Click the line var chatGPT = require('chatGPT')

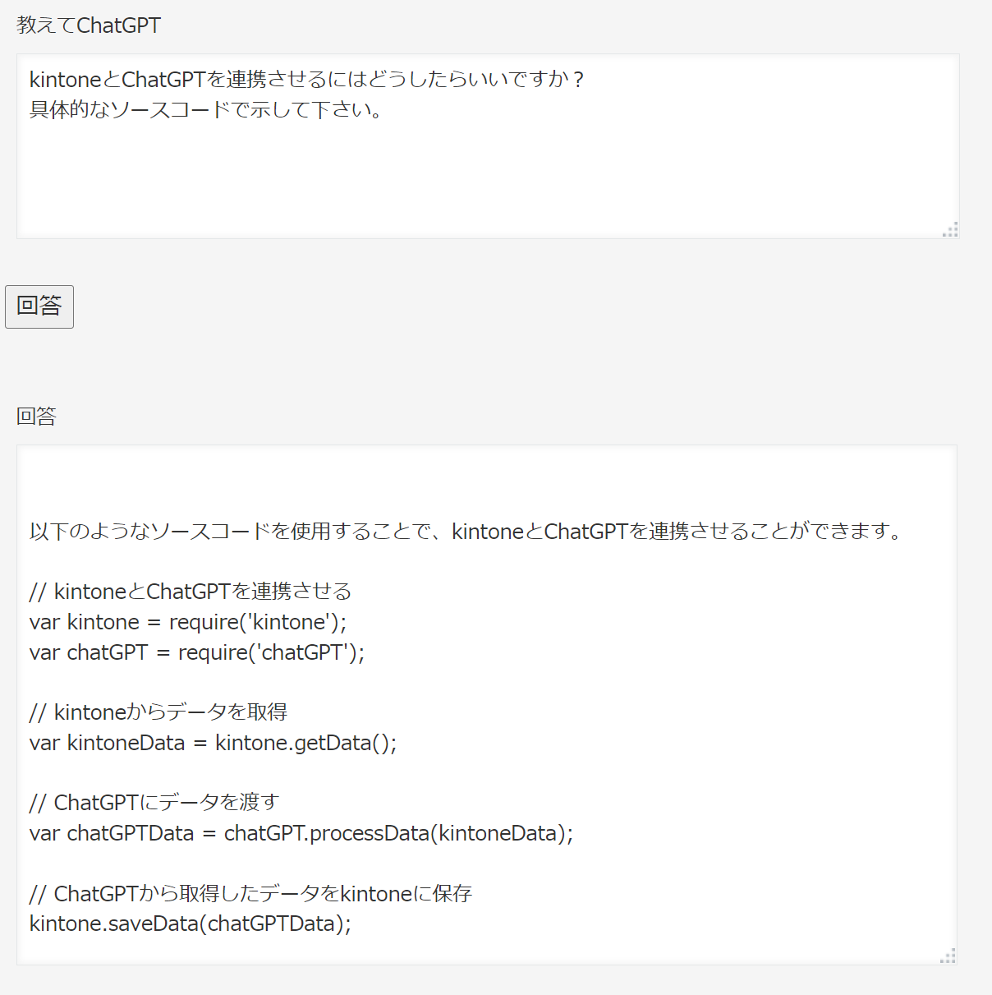(x=197, y=652)
